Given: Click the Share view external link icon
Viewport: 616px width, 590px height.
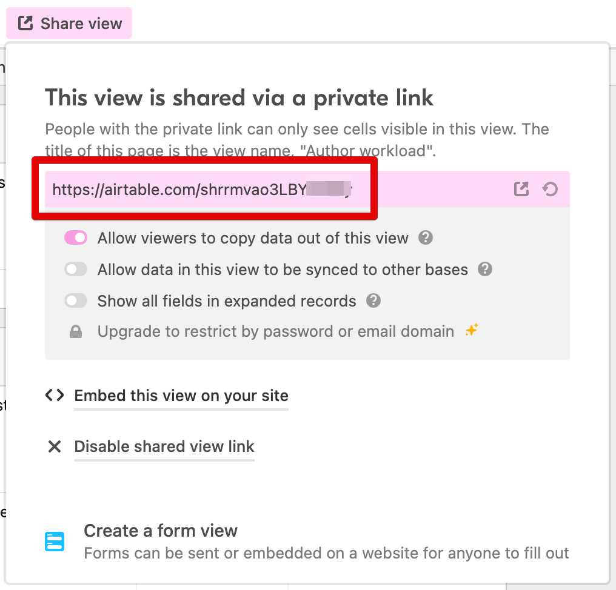Looking at the screenshot, I should click(x=25, y=24).
